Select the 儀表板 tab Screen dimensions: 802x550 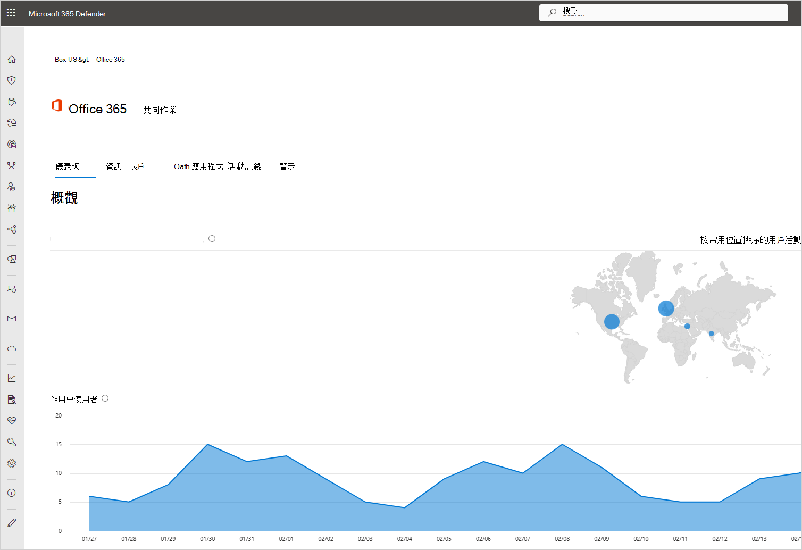(x=68, y=166)
